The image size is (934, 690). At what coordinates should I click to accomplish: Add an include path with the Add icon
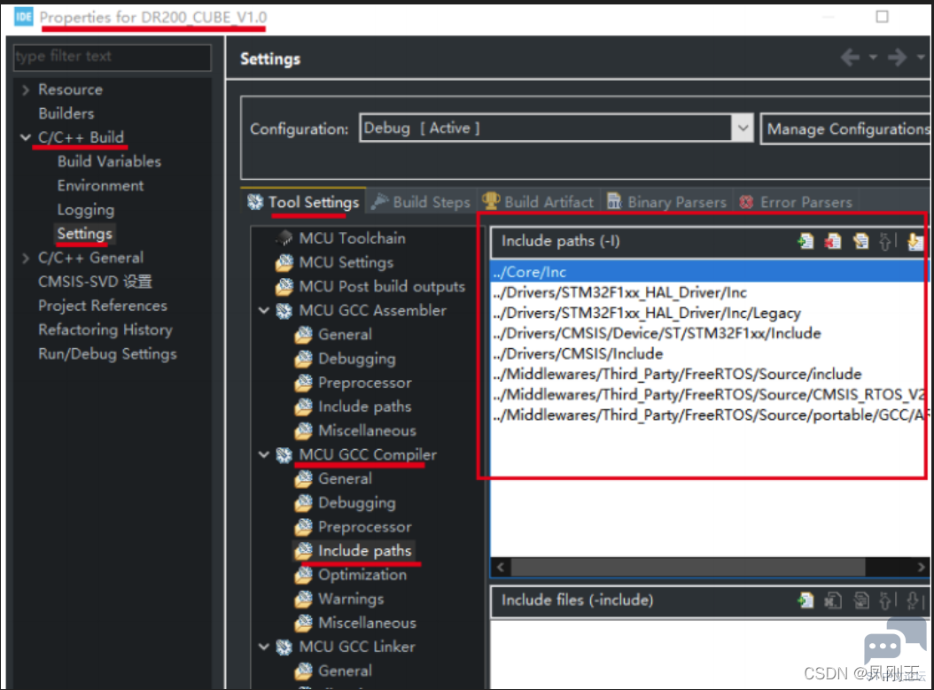(x=806, y=241)
